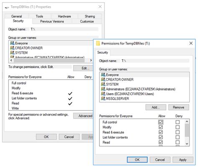This screenshot has width=198, height=168.
Task: Close the Permissions for TempDBfiles dialog
Action: pos(191,43)
